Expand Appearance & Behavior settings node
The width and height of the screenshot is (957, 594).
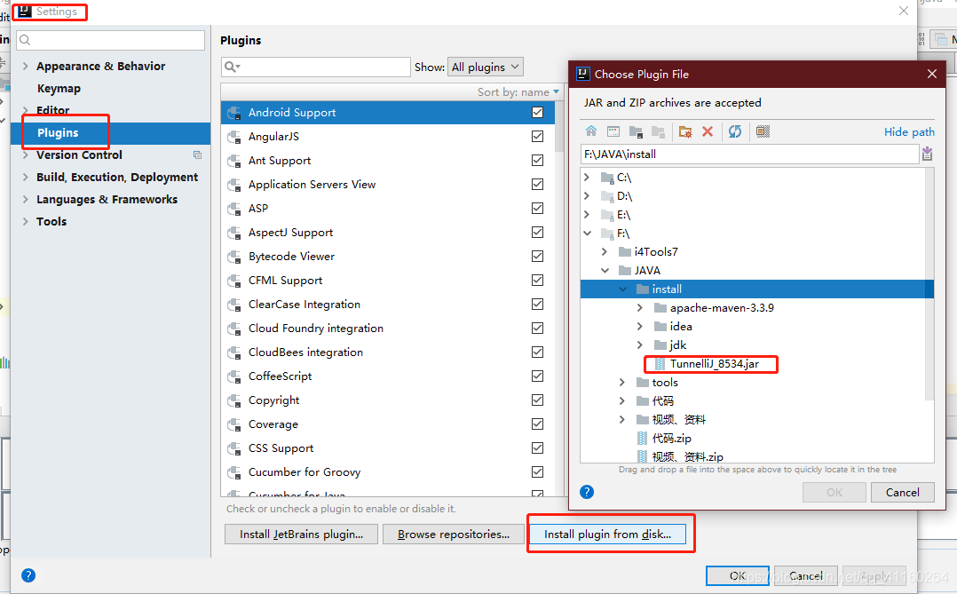tap(25, 66)
